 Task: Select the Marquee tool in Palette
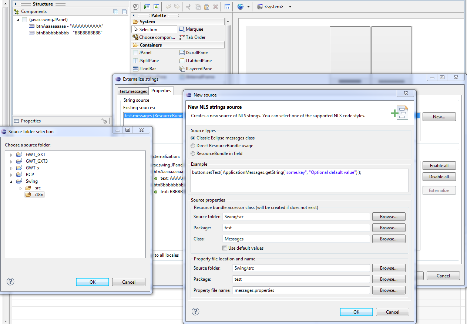pos(191,29)
